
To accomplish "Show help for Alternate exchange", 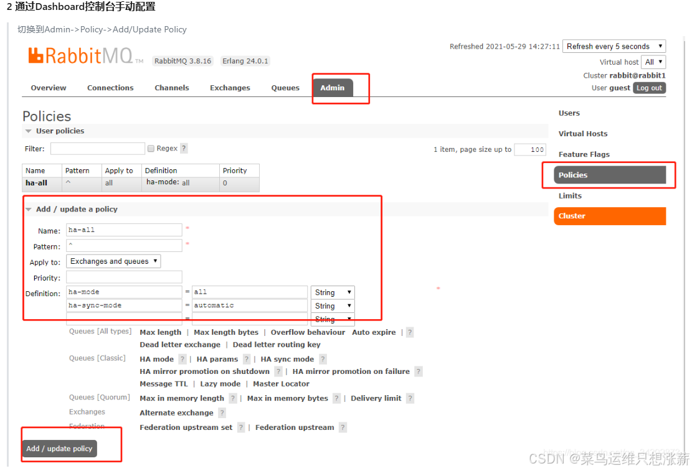I will [222, 413].
